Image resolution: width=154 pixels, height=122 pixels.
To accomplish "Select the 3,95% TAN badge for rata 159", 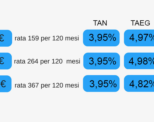I will (x=101, y=38).
